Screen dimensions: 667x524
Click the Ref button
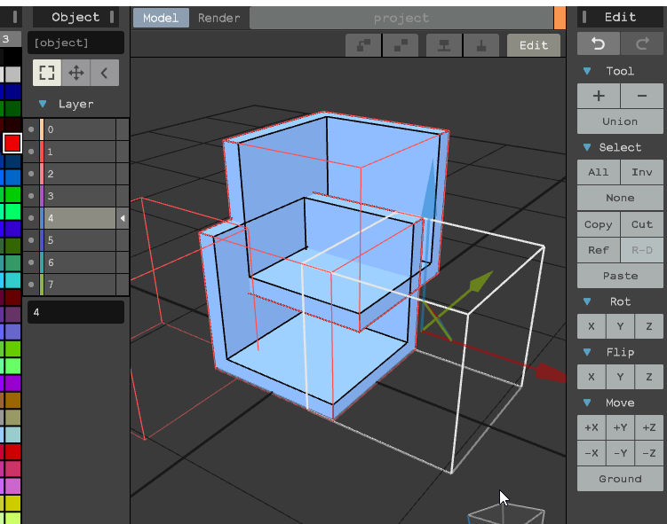[599, 250]
